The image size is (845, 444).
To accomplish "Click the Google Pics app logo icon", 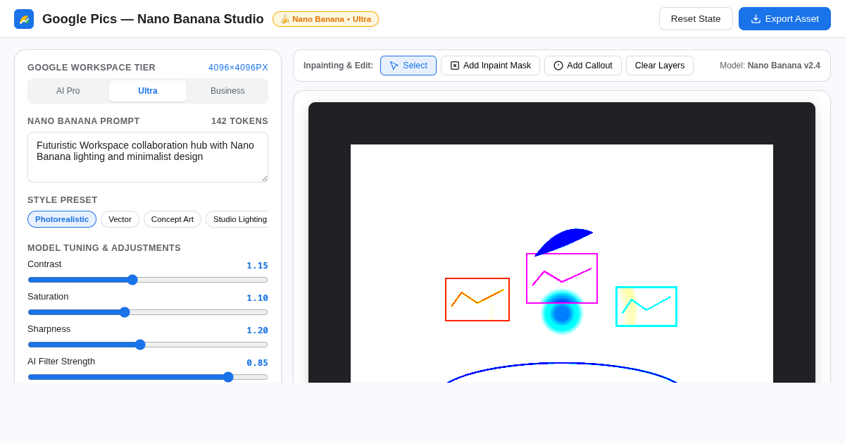I will coord(24,19).
